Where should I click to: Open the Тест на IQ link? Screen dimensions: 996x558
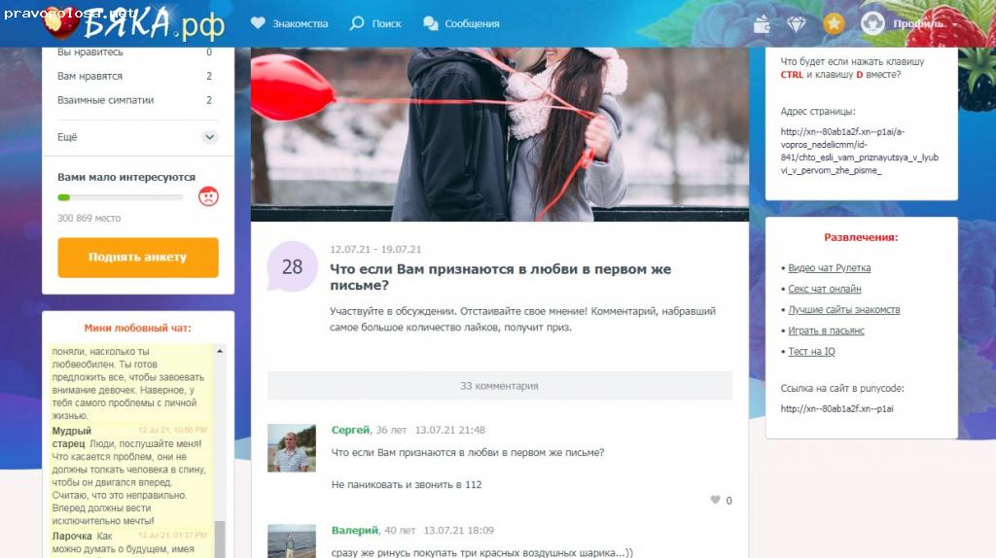(x=811, y=352)
